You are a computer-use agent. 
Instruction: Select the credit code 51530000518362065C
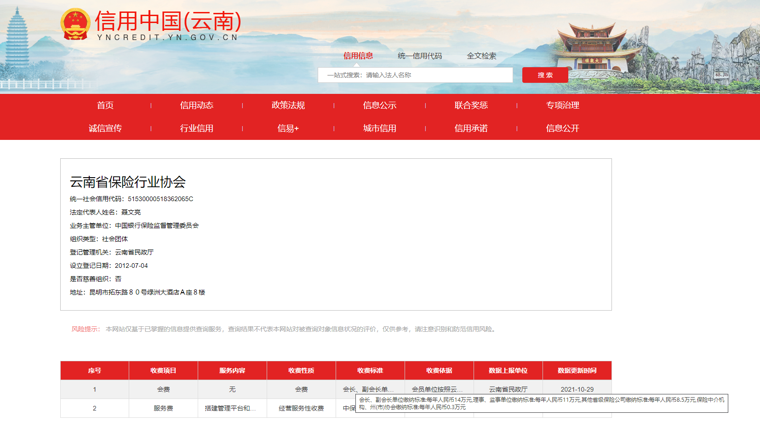pos(160,199)
